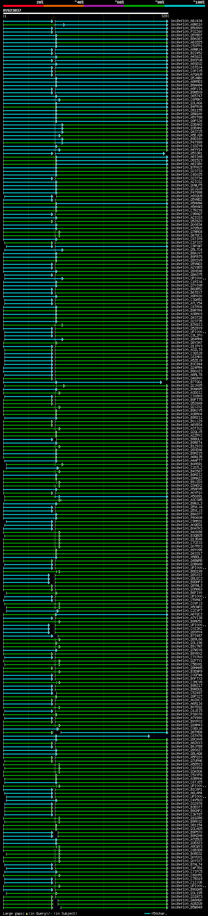Open hit UniRef100_A9NS10
The height and width of the screenshot is (916, 208).
pyautogui.click(x=187, y=25)
